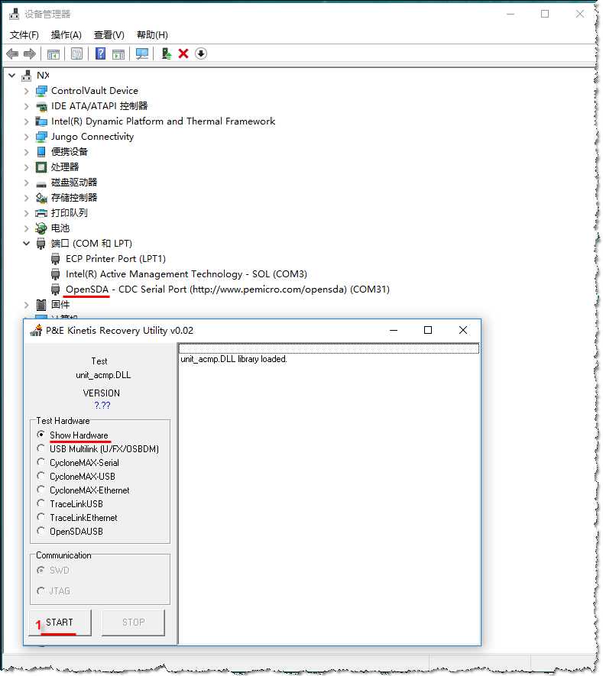This screenshot has height=676, width=603.
Task: Select the Show Hardware radio button
Action: 41,435
